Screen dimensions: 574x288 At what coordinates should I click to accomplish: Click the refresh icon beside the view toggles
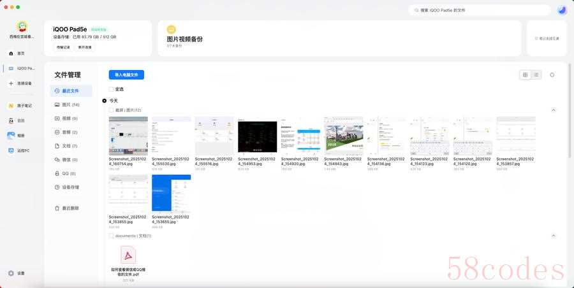pos(552,75)
